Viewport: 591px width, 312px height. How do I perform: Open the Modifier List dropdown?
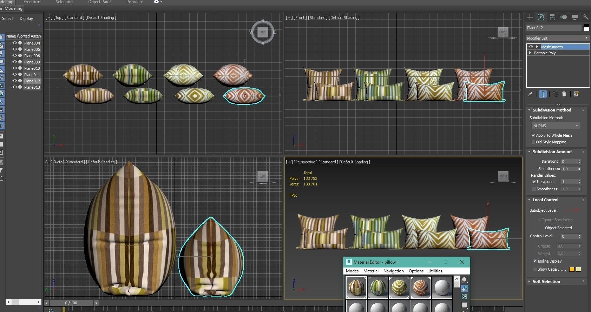558,38
